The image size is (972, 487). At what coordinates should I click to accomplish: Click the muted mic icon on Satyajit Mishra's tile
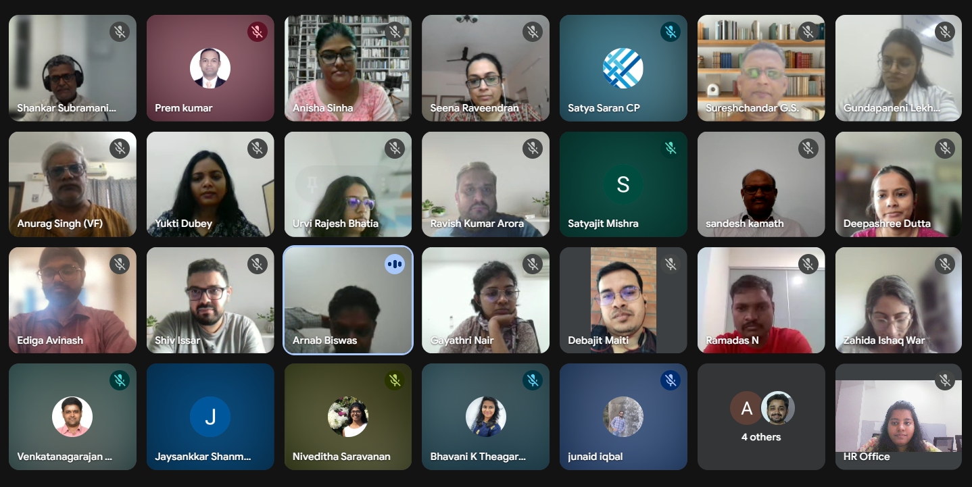(670, 148)
